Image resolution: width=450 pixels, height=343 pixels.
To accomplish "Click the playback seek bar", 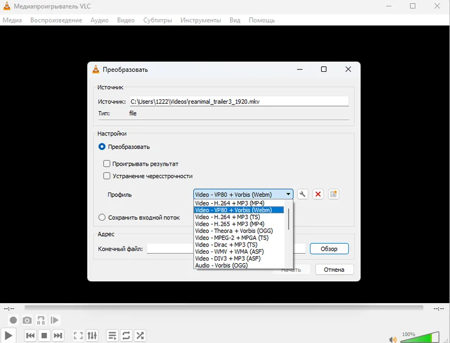I will 224,308.
